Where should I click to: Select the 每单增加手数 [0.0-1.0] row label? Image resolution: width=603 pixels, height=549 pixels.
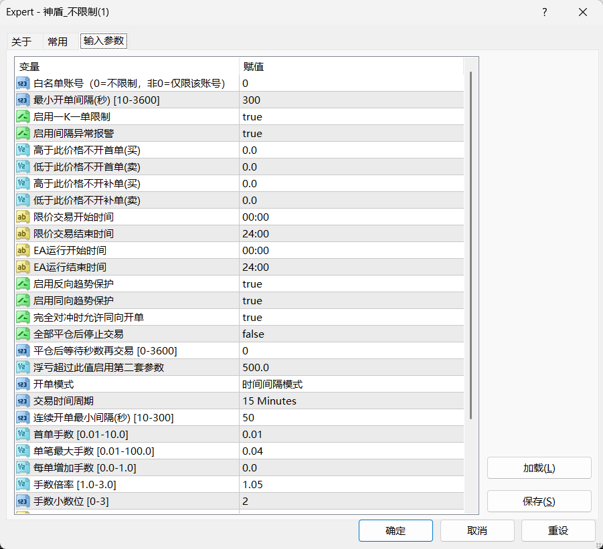pyautogui.click(x=85, y=468)
